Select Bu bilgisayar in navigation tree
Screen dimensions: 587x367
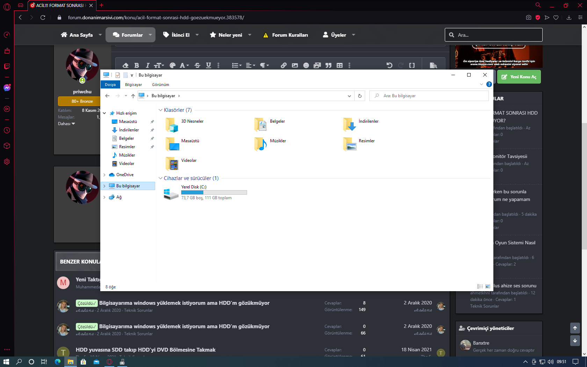128,186
